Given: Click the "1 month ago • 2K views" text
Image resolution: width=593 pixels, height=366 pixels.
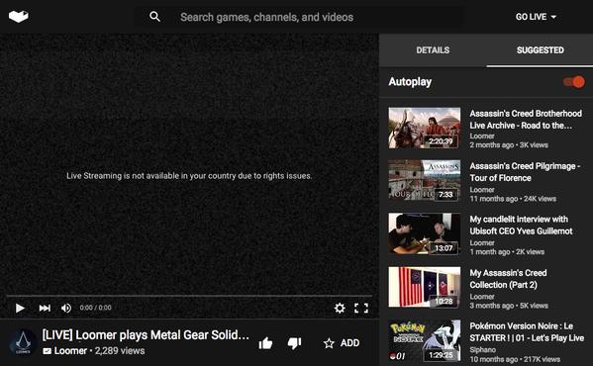Looking at the screenshot, I should click(x=507, y=252).
